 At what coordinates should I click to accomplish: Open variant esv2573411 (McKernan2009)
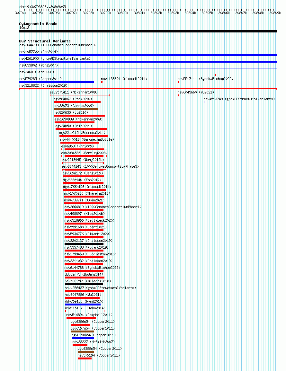pyautogui.click(x=74, y=92)
